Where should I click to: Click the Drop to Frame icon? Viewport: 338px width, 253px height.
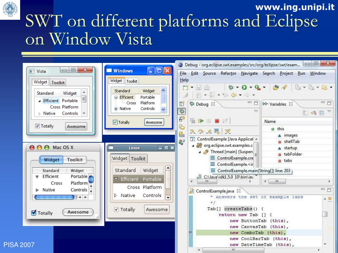[x=217, y=131]
